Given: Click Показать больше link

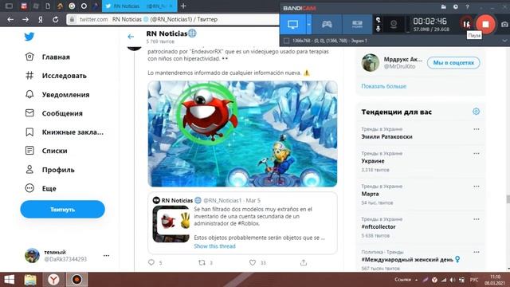Looking at the screenshot, I should (384, 86).
